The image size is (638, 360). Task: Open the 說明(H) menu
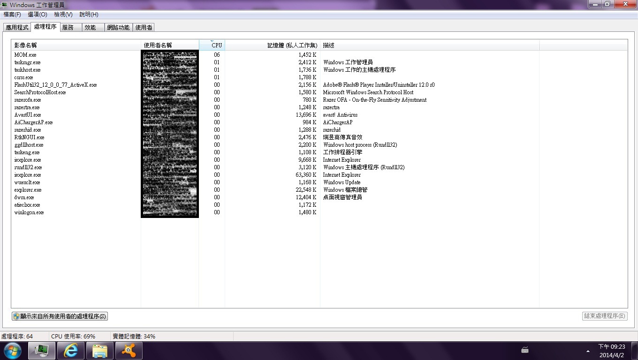(x=89, y=15)
